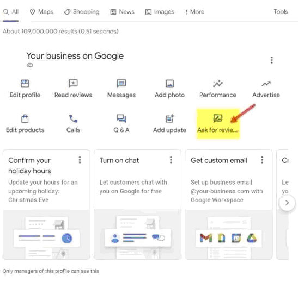Select the All search tab
Viewport: 298px width, 282px height.
tap(11, 12)
